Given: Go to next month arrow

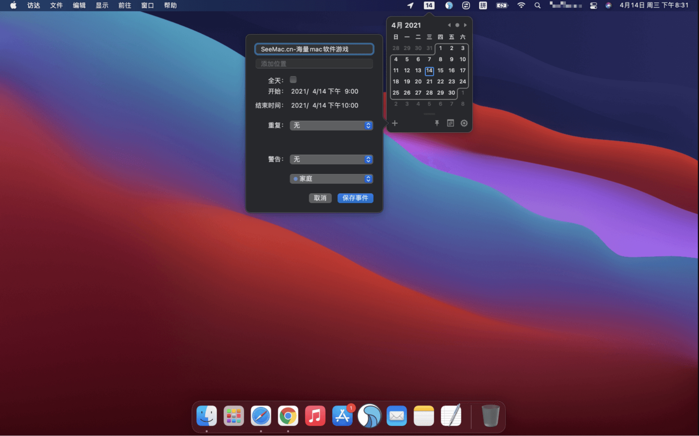Looking at the screenshot, I should click(x=465, y=25).
